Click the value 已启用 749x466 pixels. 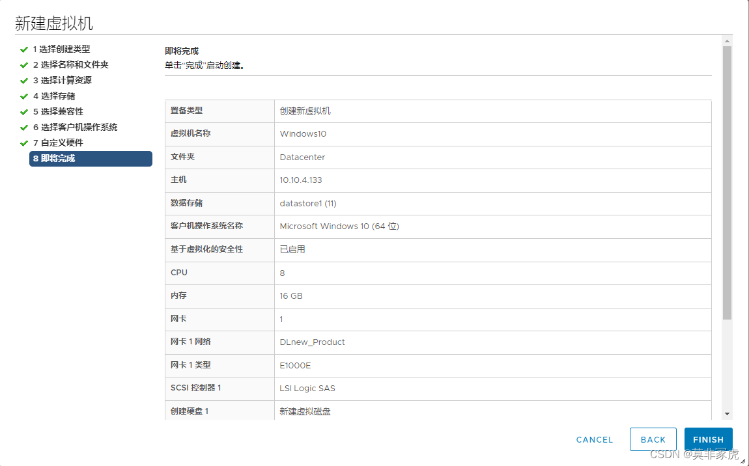292,249
